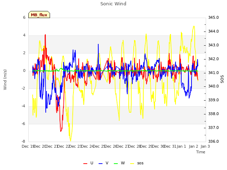Select the red U legend swatch
Viewport: 227px width, 170px height.
pos(85,163)
